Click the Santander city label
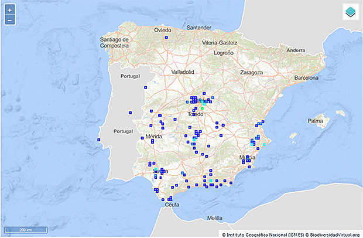The height and width of the screenshot is (238, 363). coord(199,28)
